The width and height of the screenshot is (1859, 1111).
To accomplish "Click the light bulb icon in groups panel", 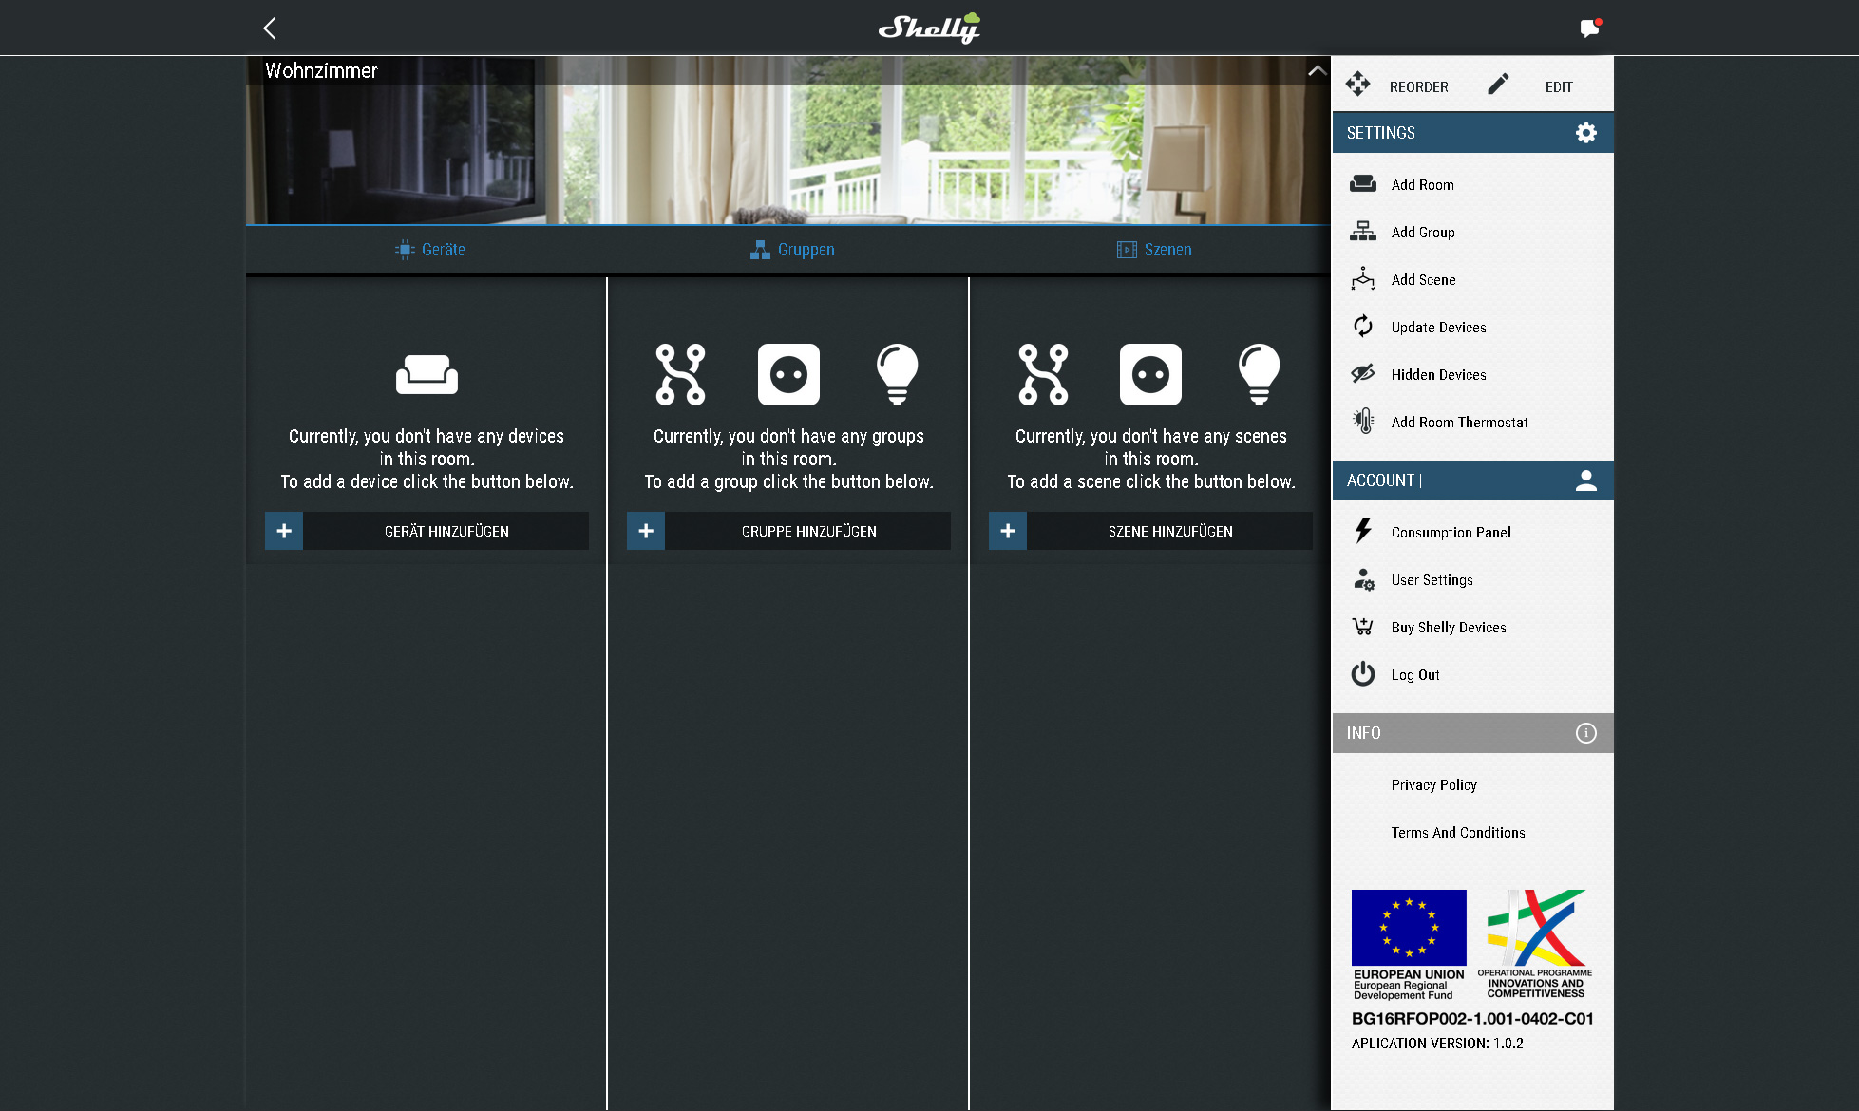I will click(897, 374).
